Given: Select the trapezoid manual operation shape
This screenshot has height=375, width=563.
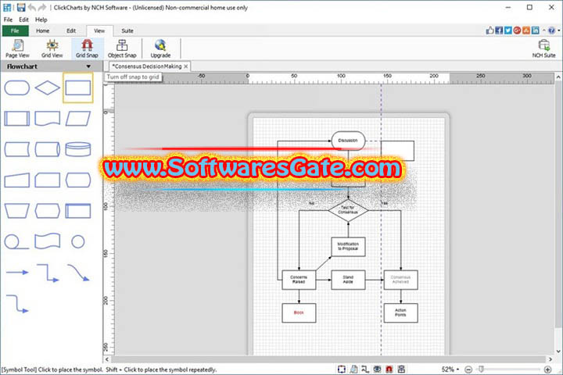Looking at the screenshot, I should pos(17,211).
